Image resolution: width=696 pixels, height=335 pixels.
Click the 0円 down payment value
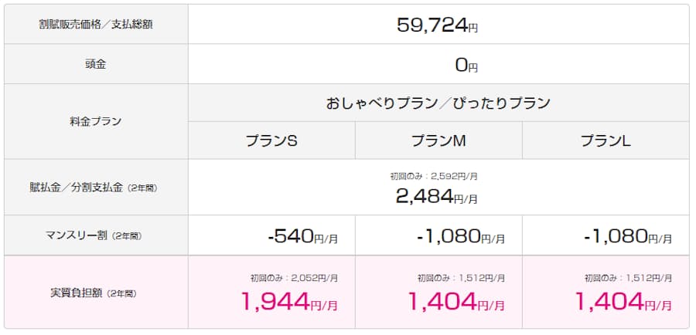click(x=466, y=66)
